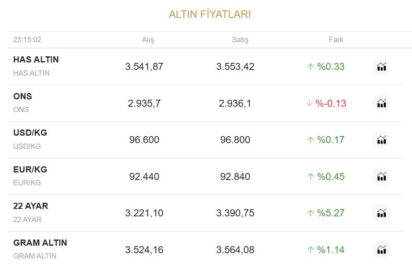The height and width of the screenshot is (266, 412).
Task: Show the USD/KG price chart icon
Action: [381, 140]
